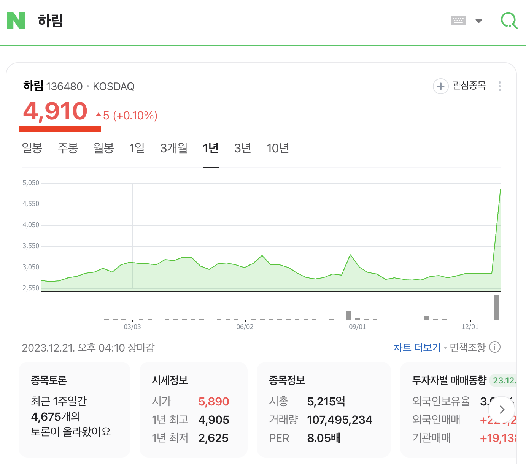Click the chart peak near 09/01

click(350, 254)
